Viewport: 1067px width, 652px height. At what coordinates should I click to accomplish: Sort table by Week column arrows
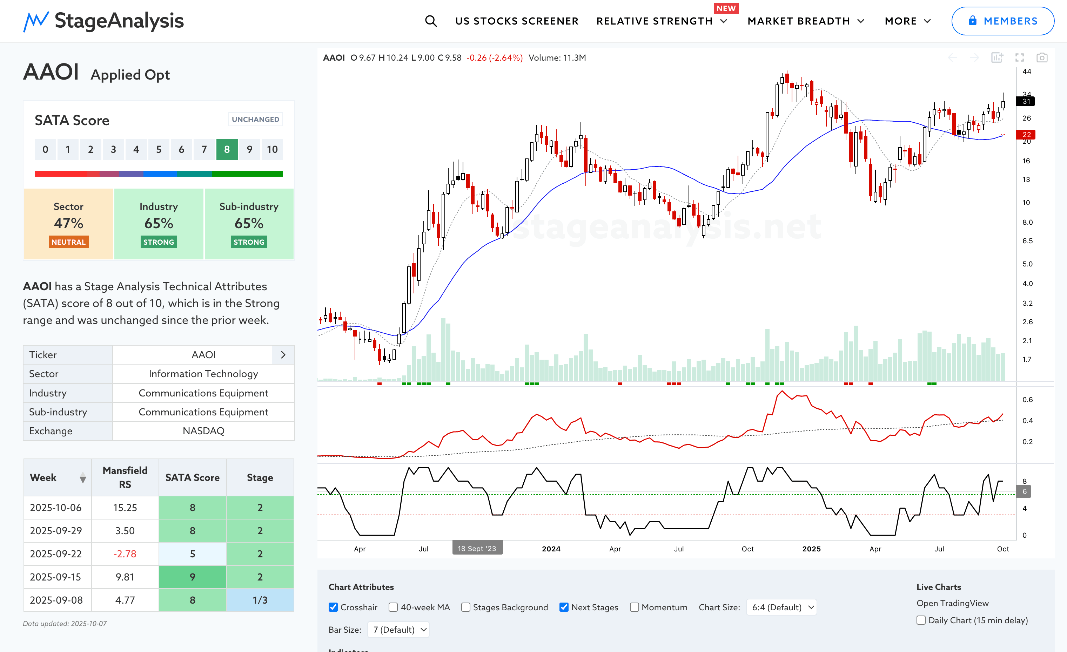coord(83,478)
